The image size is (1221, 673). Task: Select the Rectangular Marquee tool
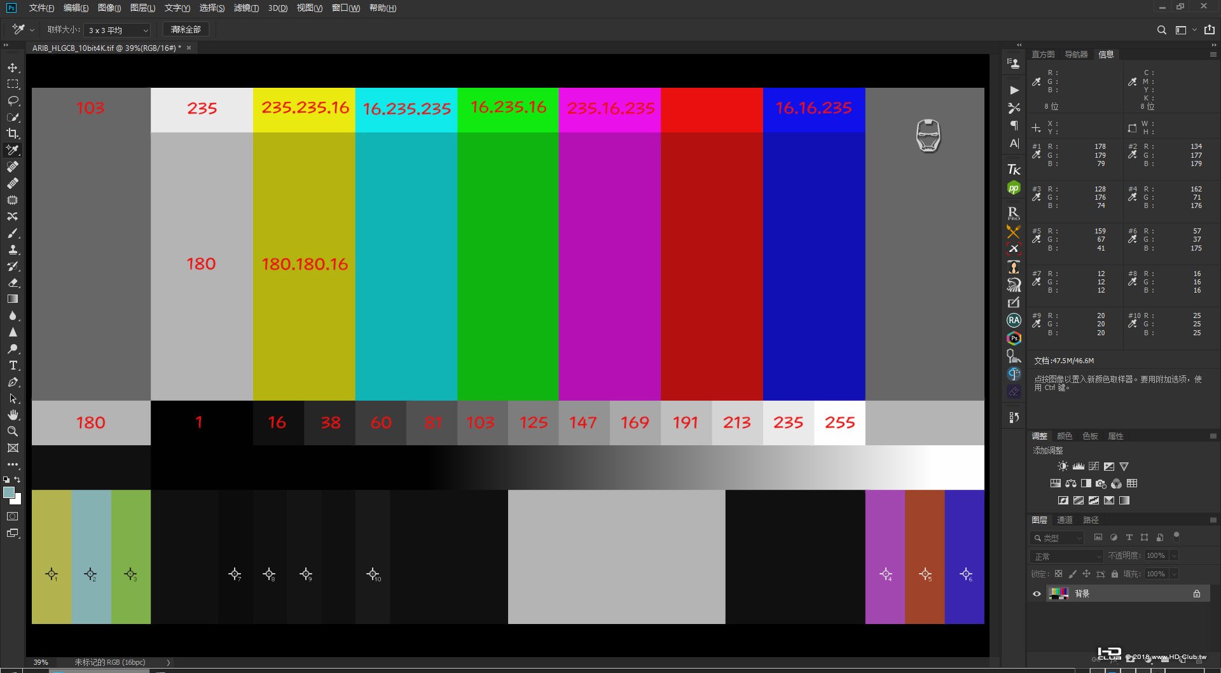(x=13, y=84)
